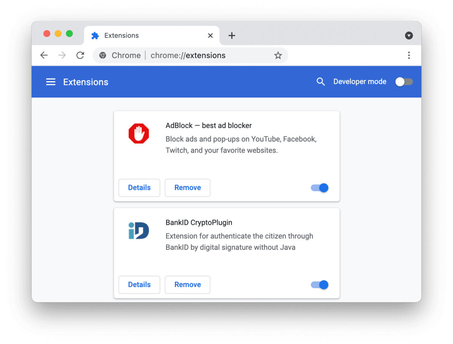This screenshot has height=344, width=453.
Task: Close the Extensions tab
Action: (x=210, y=35)
